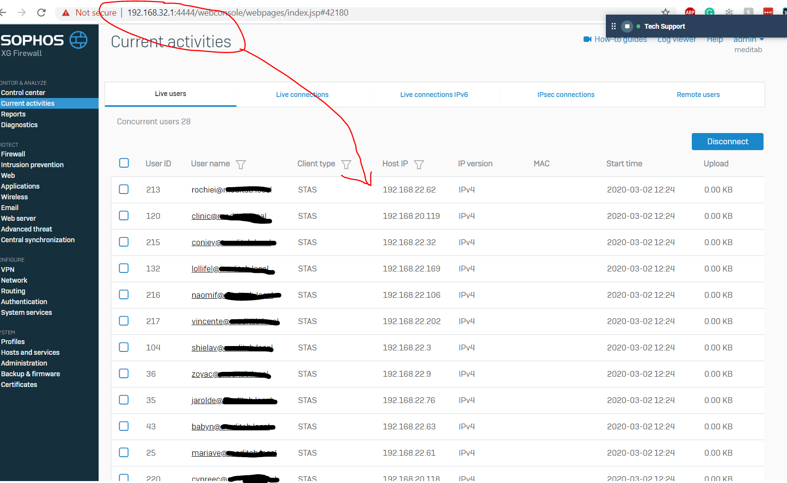Expand the admin account dropdown
Image resolution: width=787 pixels, height=483 pixels.
[x=748, y=39]
